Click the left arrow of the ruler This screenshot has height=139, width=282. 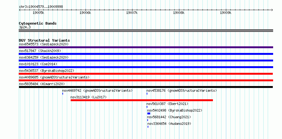tap(20, 10)
